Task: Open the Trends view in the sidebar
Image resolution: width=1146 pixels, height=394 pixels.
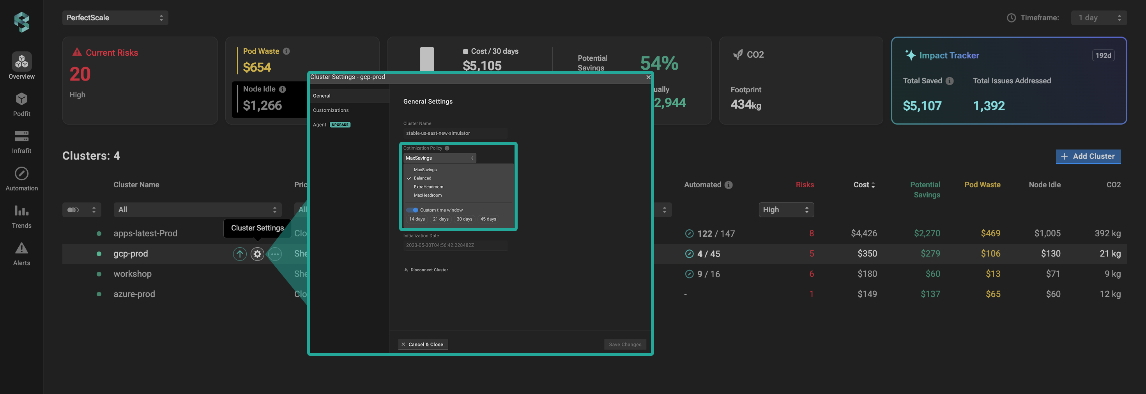Action: tap(21, 216)
